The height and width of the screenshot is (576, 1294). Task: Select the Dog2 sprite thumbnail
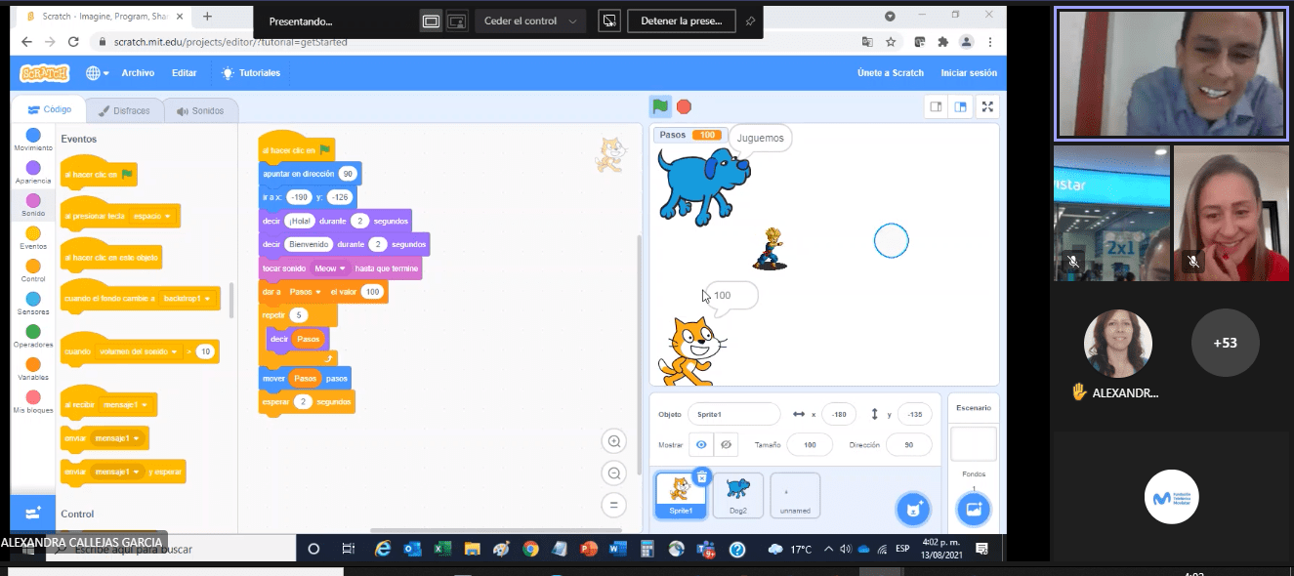click(x=738, y=496)
